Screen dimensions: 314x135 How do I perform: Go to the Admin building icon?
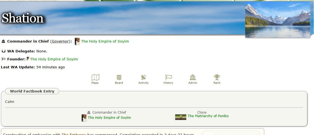(x=193, y=78)
